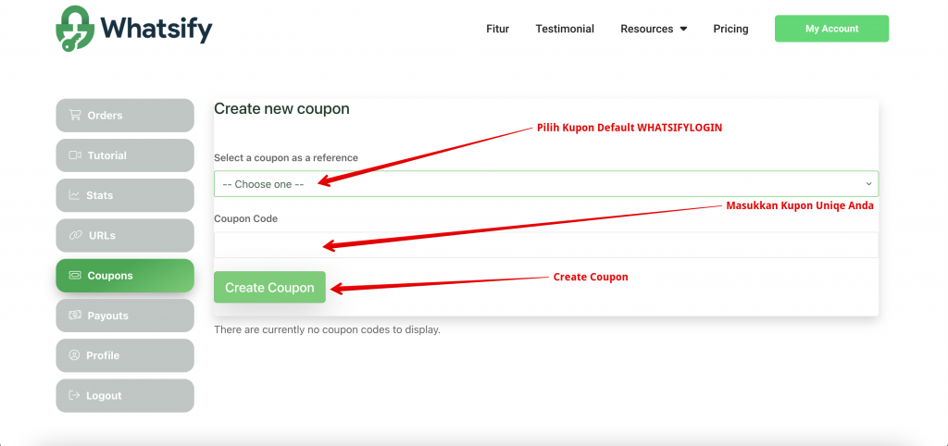Click the Create Coupon button
The width and height of the screenshot is (948, 446).
tap(269, 288)
